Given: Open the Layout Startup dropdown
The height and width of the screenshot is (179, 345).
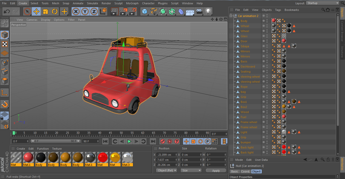Looking at the screenshot, I should pyautogui.click(x=323, y=3).
